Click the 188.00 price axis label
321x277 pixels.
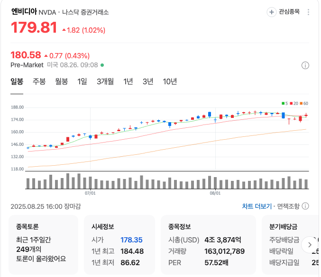click(18, 107)
